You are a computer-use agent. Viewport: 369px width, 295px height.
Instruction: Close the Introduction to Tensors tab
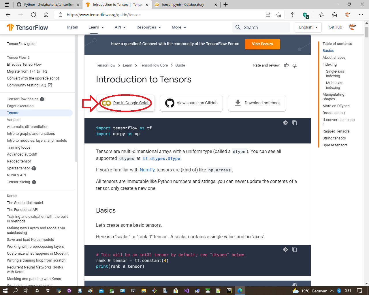(147, 5)
